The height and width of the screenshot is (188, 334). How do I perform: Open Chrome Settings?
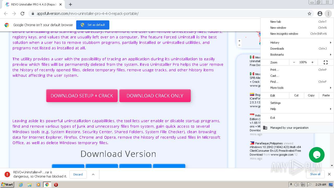[x=297, y=103]
